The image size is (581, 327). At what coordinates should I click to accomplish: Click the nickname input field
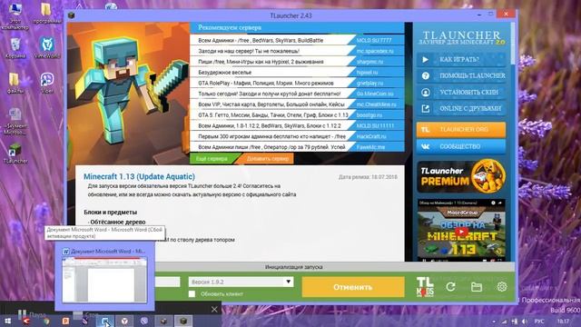167,282
